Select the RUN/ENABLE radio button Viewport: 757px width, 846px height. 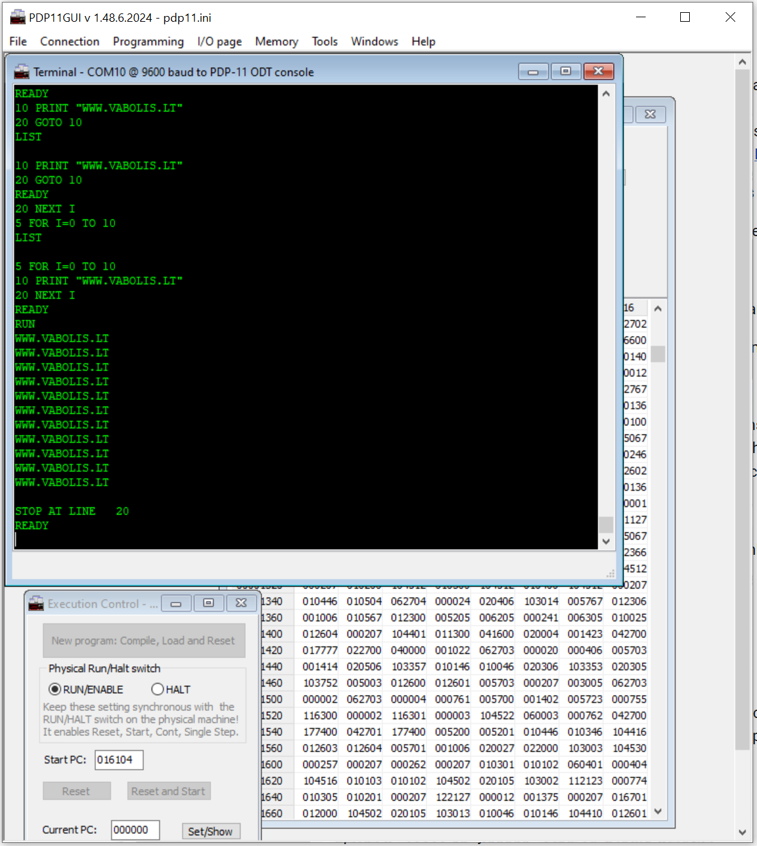56,689
